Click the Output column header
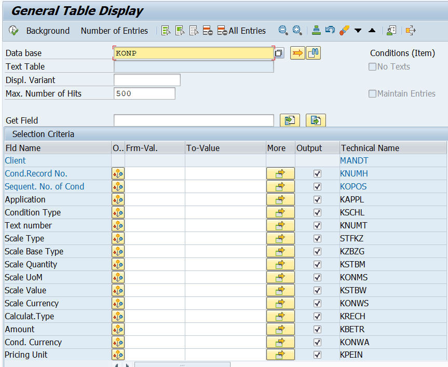Screen dimensions: 448x367 pyautogui.click(x=317, y=148)
